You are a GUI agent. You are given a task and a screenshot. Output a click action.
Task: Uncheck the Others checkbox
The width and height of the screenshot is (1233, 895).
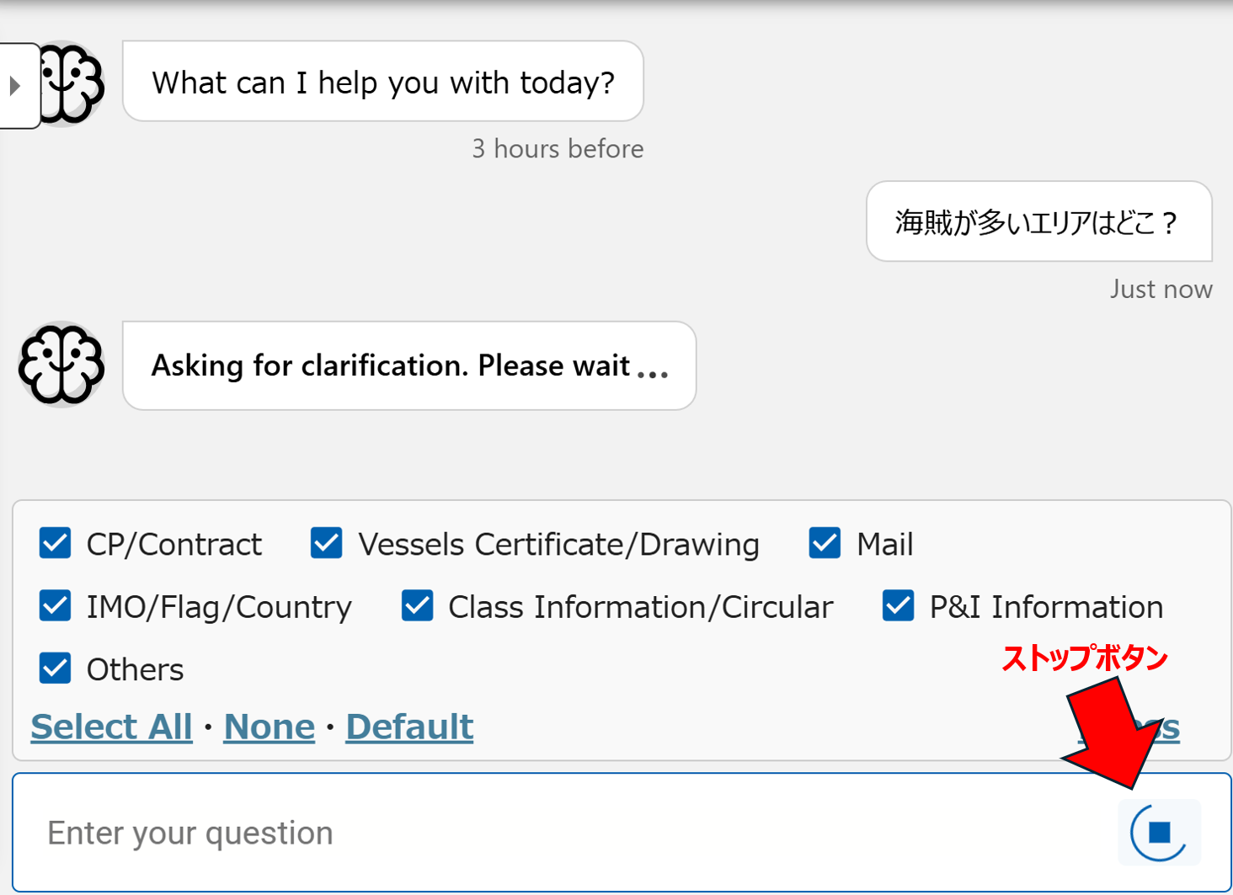click(56, 669)
